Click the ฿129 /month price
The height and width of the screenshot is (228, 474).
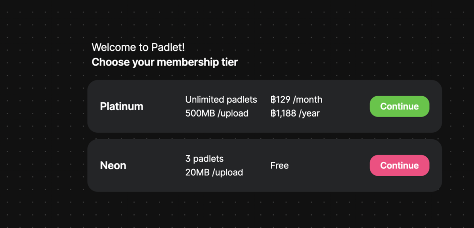(296, 99)
